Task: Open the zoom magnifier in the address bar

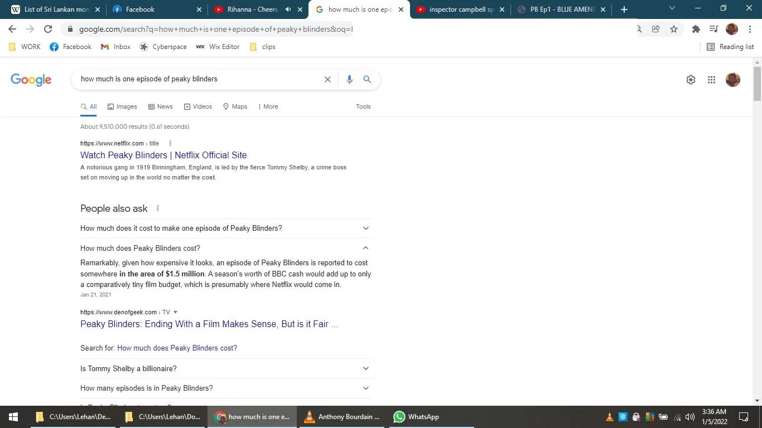Action: 639,29
